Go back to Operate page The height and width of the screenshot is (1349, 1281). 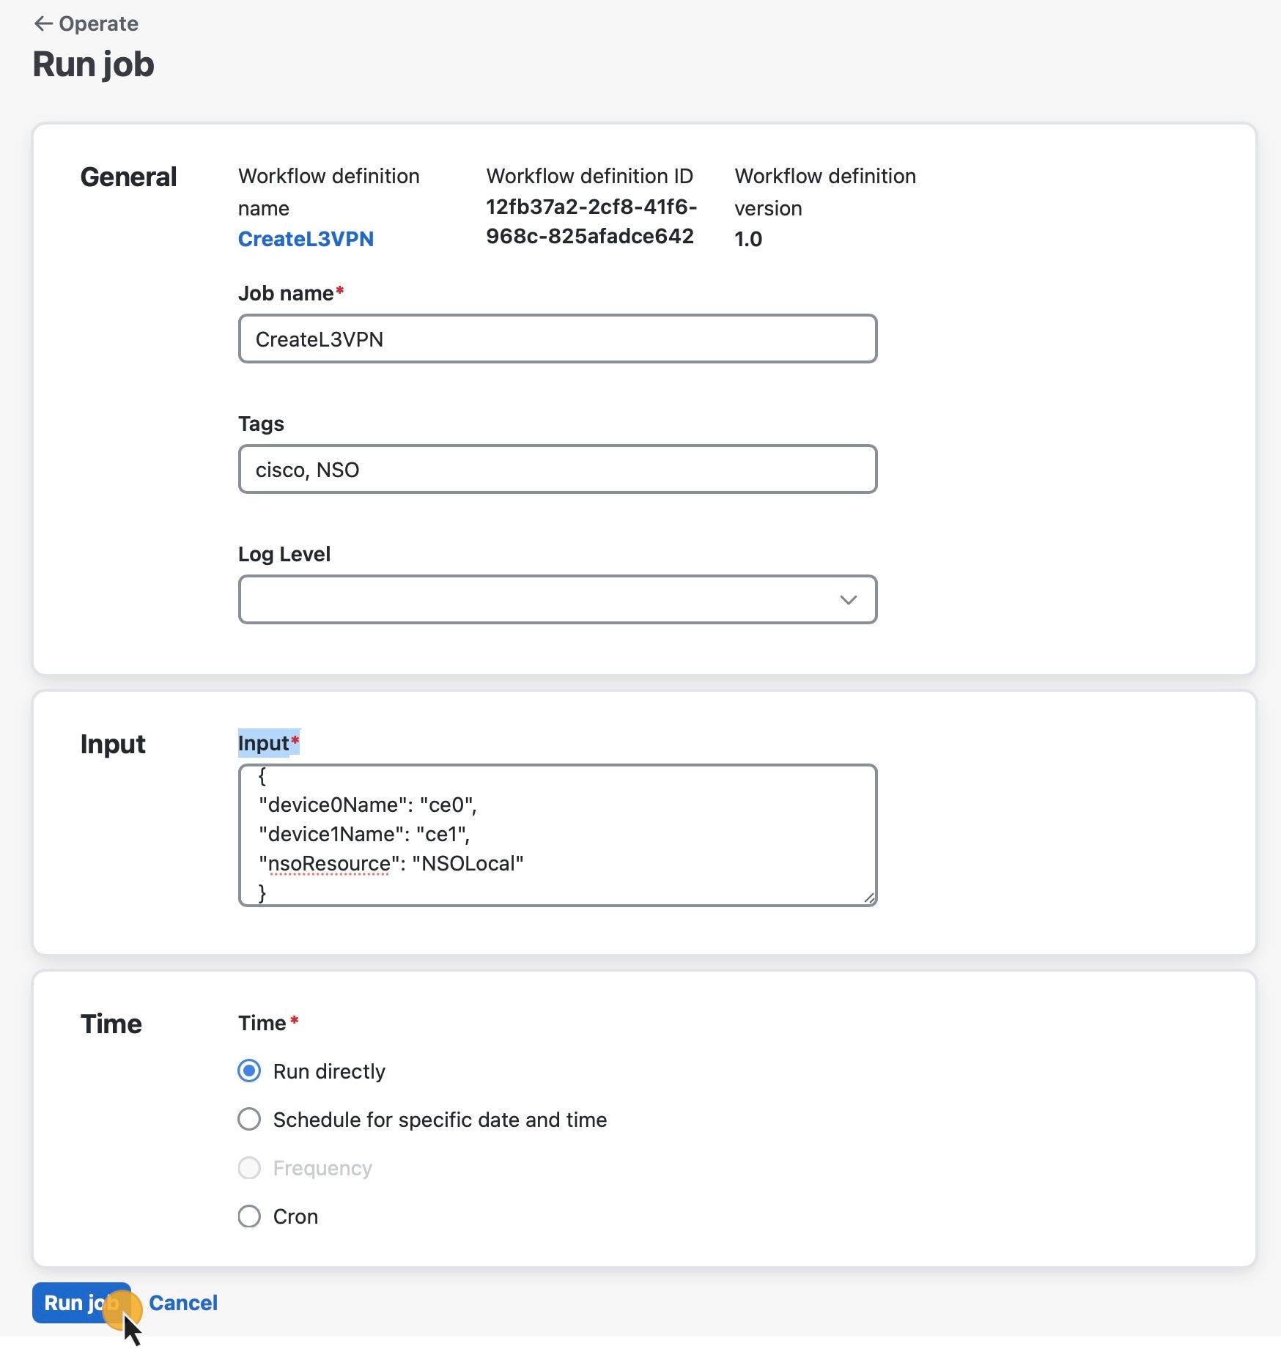coord(86,24)
